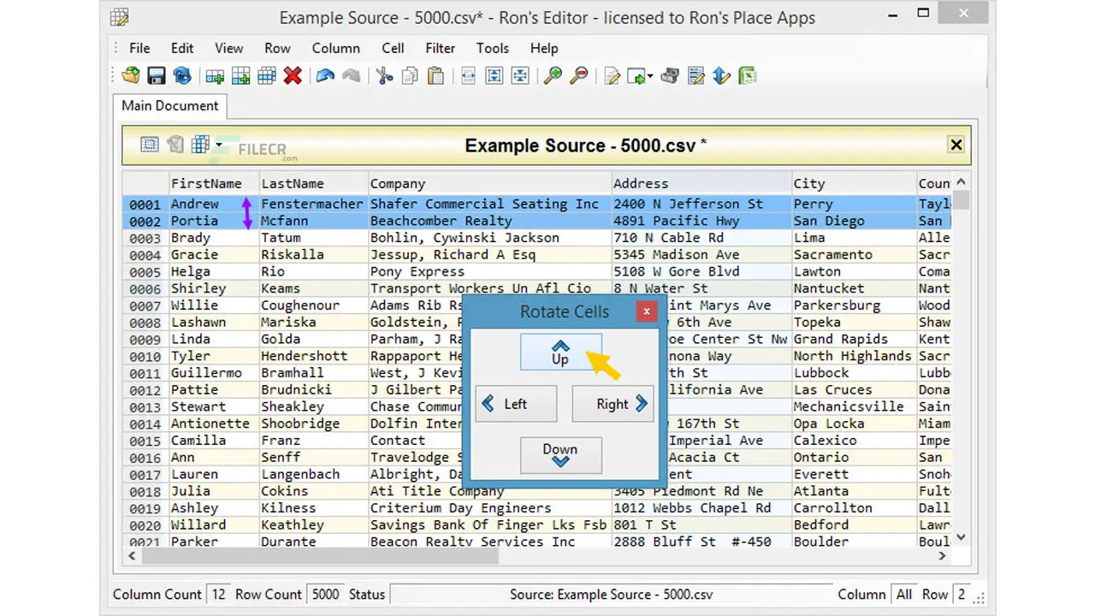This screenshot has height=616, width=1095.
Task: Open the Tools menu
Action: (x=493, y=48)
